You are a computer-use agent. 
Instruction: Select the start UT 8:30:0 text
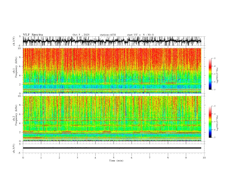click(x=140, y=35)
